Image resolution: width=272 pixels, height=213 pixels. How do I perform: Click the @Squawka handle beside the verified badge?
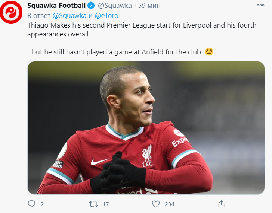pyautogui.click(x=115, y=6)
